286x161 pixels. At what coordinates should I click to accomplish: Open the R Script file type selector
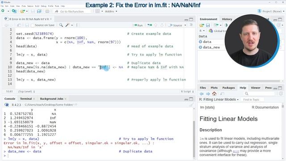click(x=187, y=91)
